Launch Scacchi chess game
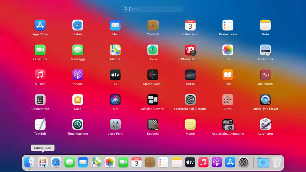Screen dimensions: 306x172 (153, 125)
